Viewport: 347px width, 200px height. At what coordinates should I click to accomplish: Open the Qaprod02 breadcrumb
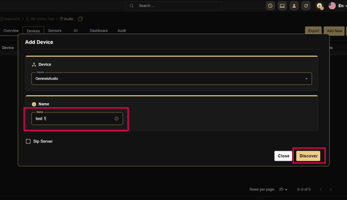(x=10, y=19)
